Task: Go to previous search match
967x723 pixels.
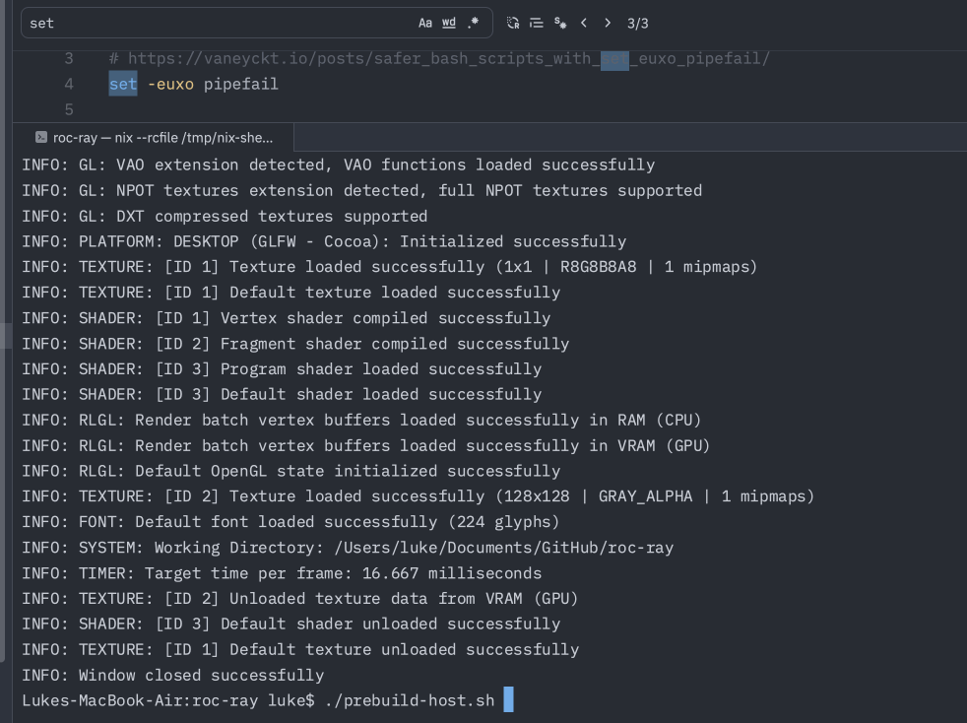Action: [583, 23]
